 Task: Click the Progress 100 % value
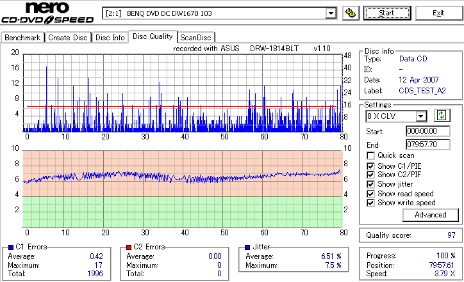tap(446, 255)
